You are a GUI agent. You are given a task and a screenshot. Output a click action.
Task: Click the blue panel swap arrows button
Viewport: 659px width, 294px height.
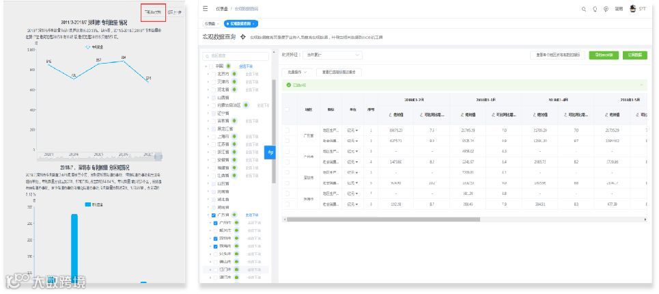pyautogui.click(x=270, y=152)
